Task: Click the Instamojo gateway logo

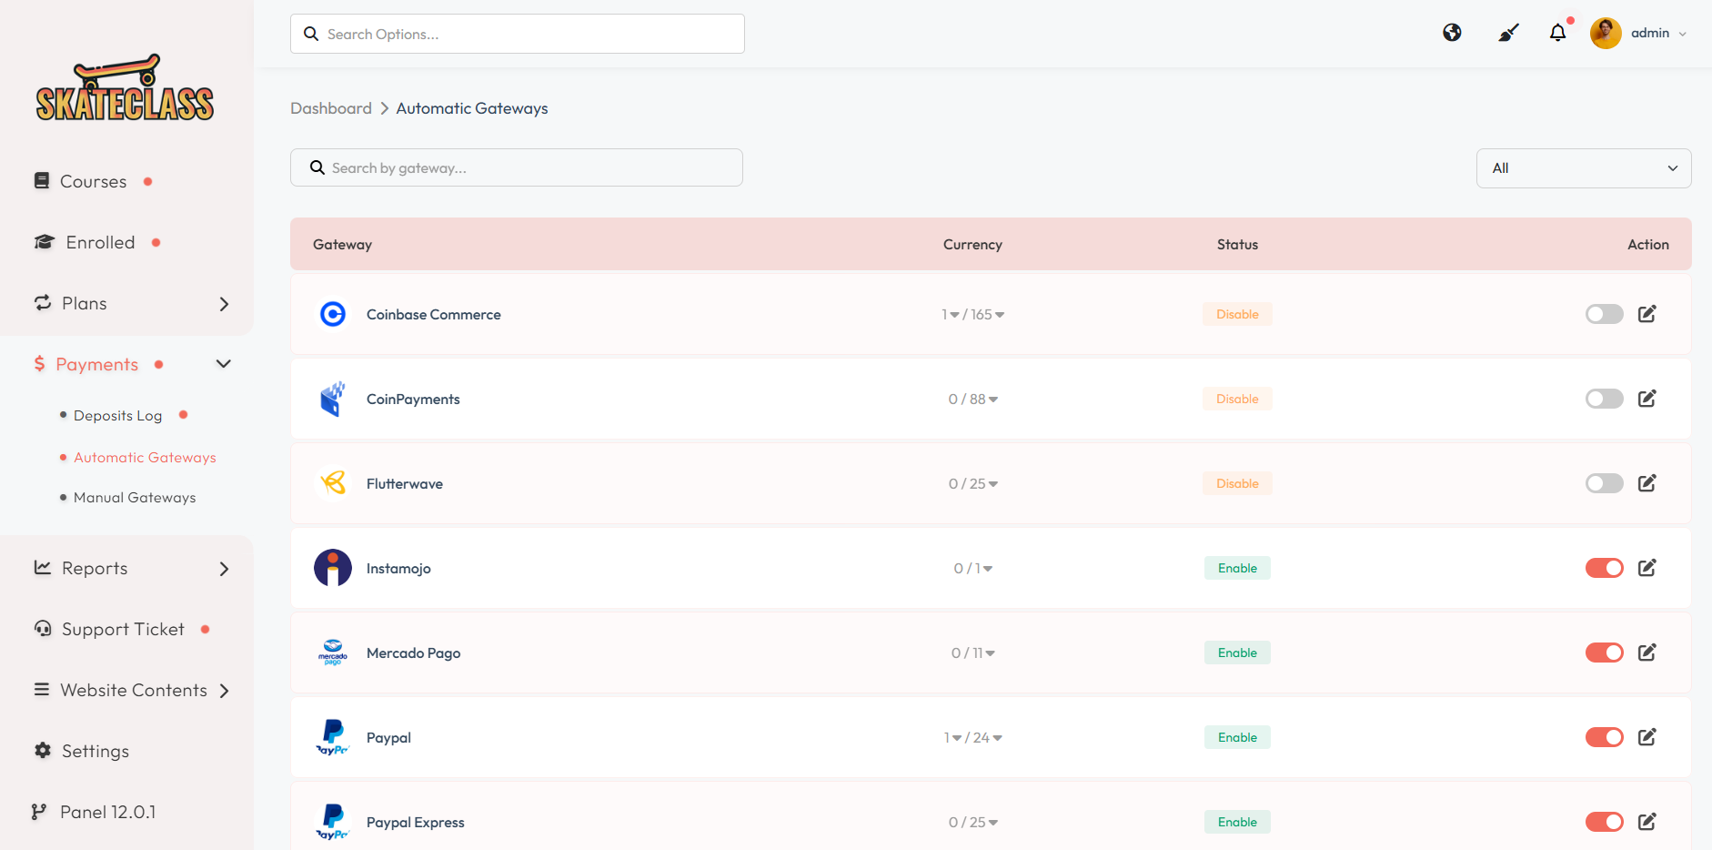Action: tap(333, 568)
